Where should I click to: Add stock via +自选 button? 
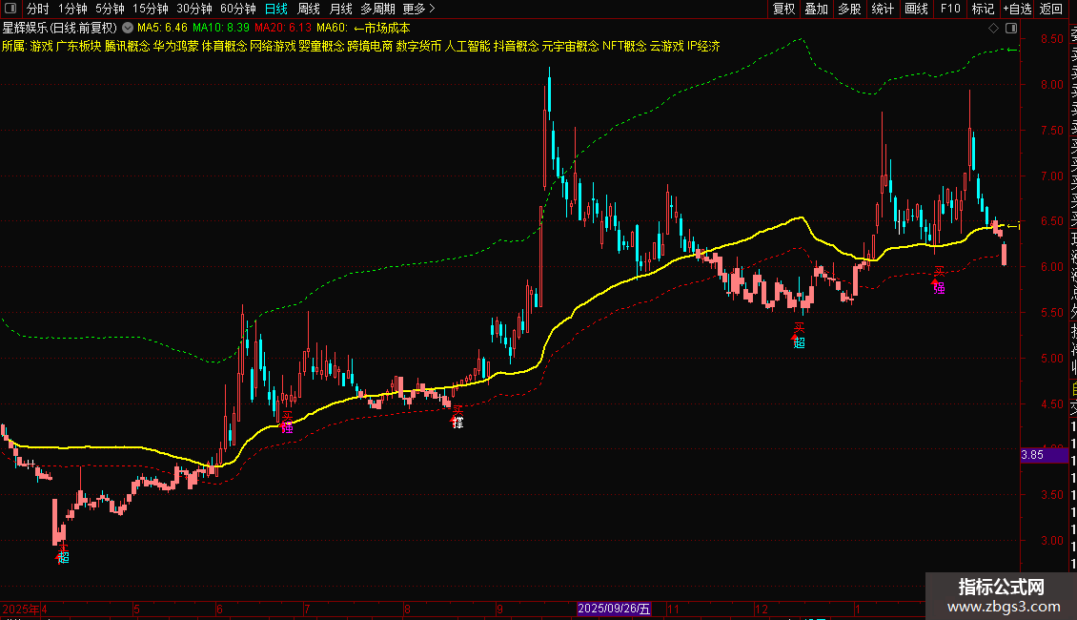[1018, 9]
